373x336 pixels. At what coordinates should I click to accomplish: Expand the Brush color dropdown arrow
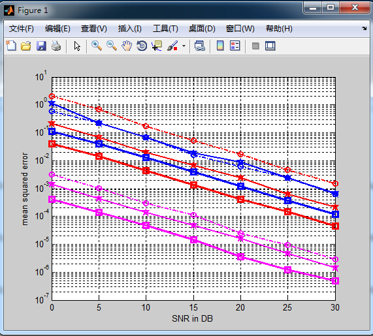[x=184, y=46]
